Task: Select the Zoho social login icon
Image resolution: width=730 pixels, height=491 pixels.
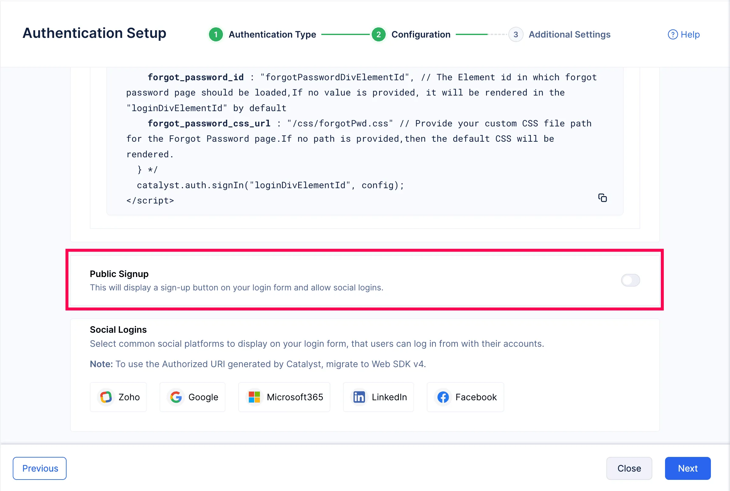Action: click(106, 397)
